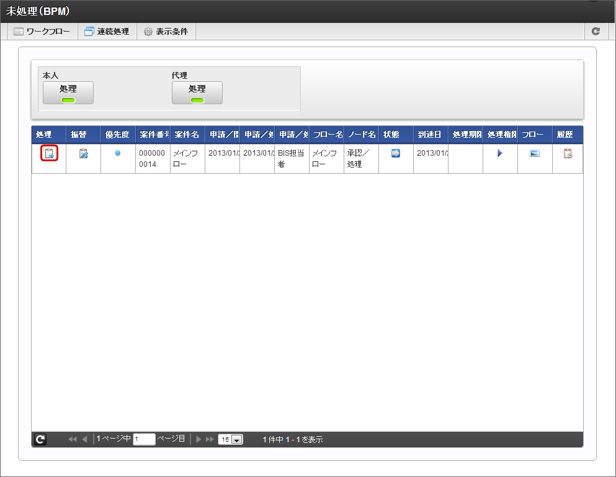Click the refresh icon in top-right toolbar
This screenshot has width=616, height=477.
click(596, 31)
